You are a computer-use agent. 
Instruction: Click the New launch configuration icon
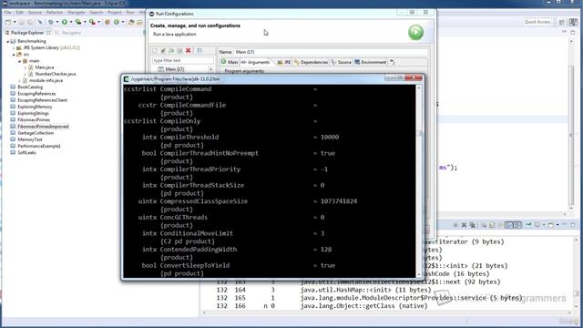coord(155,51)
